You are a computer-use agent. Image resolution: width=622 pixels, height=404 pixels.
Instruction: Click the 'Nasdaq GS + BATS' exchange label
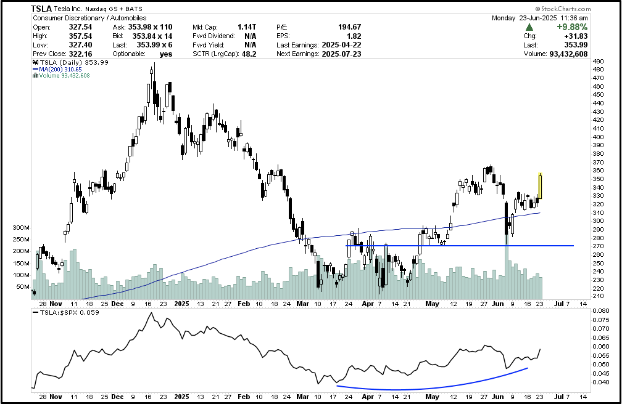pos(114,9)
